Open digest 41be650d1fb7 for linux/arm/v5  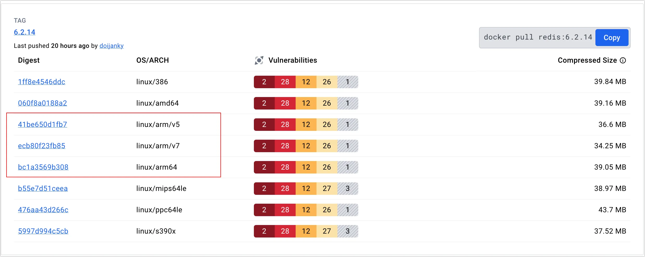point(43,124)
